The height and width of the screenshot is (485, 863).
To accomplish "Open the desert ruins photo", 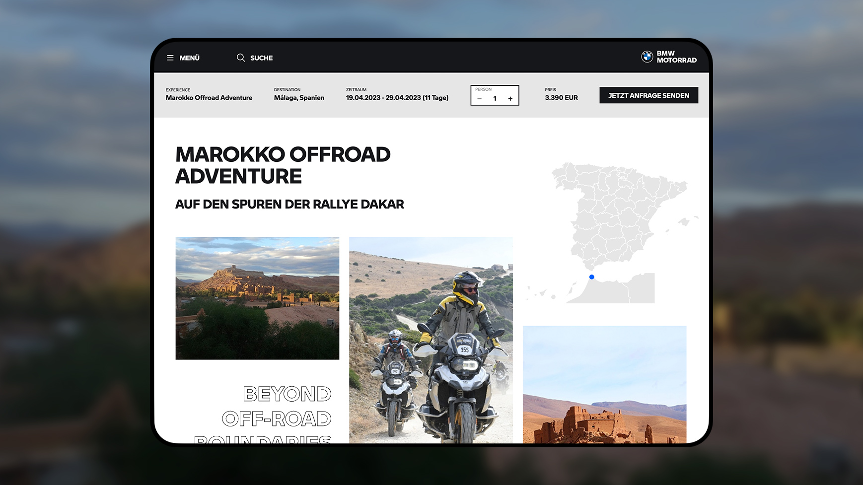I will (604, 385).
